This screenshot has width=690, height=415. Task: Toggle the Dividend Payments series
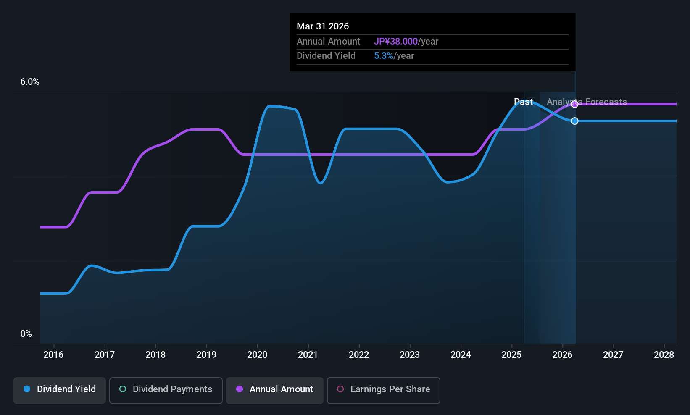click(166, 391)
